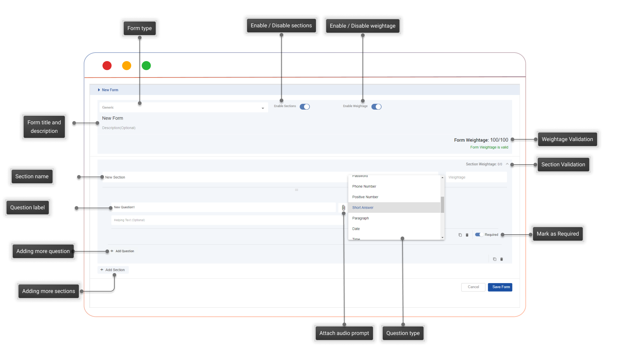Click the paperclip attach audio prompt icon

pyautogui.click(x=343, y=208)
